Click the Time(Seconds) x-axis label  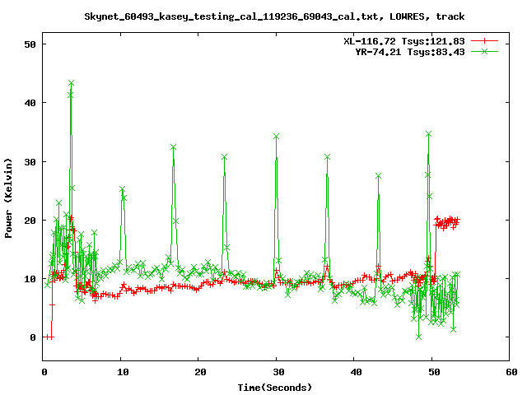pos(274,388)
